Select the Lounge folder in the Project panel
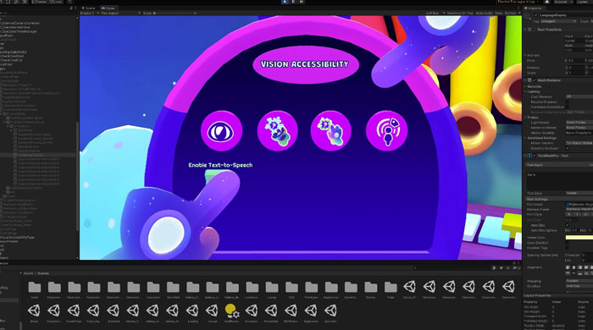593x330 pixels. pos(272,290)
